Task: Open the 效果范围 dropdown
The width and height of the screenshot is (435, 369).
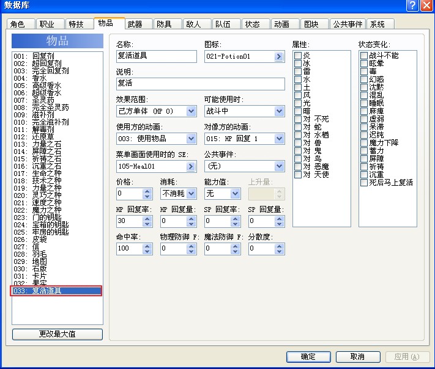Action: (x=191, y=111)
